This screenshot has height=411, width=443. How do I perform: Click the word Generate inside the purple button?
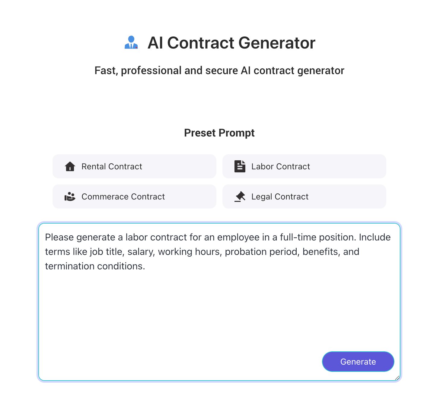point(358,362)
